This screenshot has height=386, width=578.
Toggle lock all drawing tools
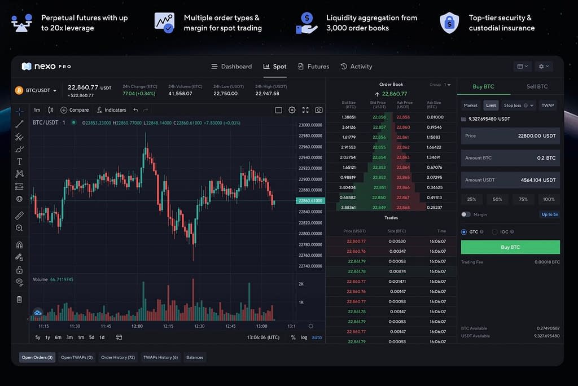(20, 270)
